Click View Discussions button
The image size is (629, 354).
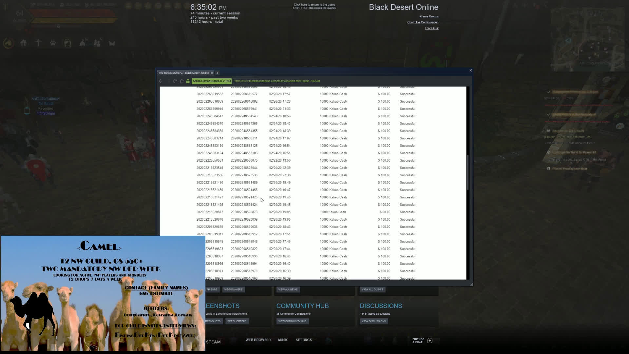tap(373, 321)
